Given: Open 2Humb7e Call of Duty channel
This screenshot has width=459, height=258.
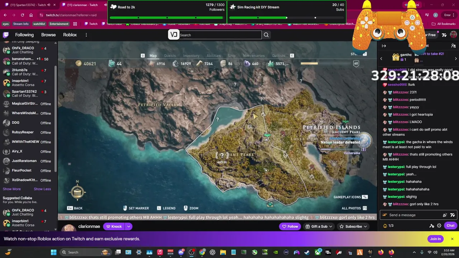Looking at the screenshot, I should tap(28, 72).
